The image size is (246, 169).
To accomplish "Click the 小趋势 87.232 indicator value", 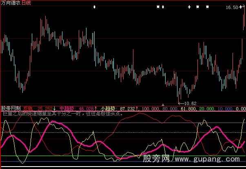I will pyautogui.click(x=120, y=109).
